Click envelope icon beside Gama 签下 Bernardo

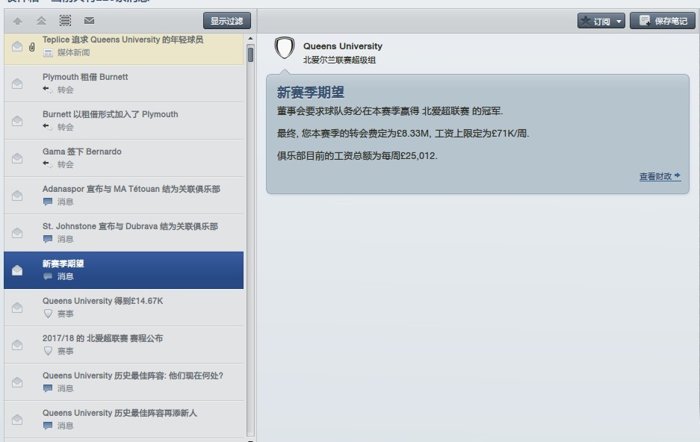point(17,158)
